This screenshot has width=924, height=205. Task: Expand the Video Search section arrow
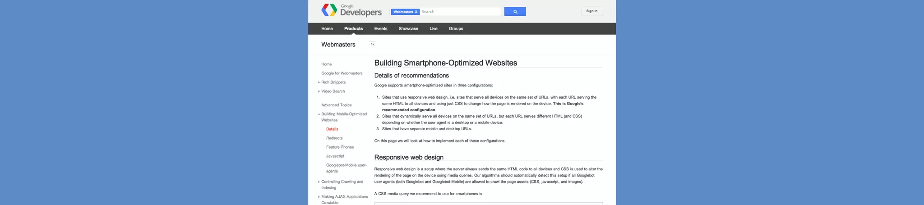point(319,91)
